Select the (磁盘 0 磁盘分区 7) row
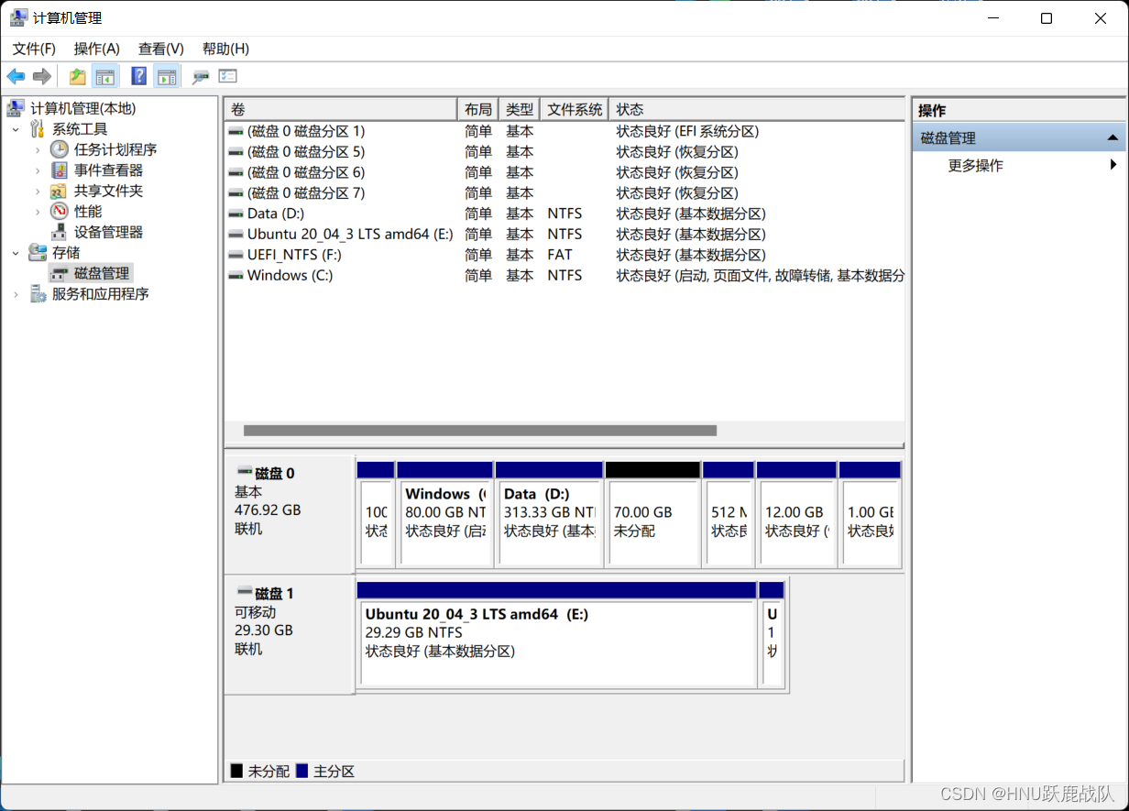Screen dimensions: 1129x811 click(564, 193)
